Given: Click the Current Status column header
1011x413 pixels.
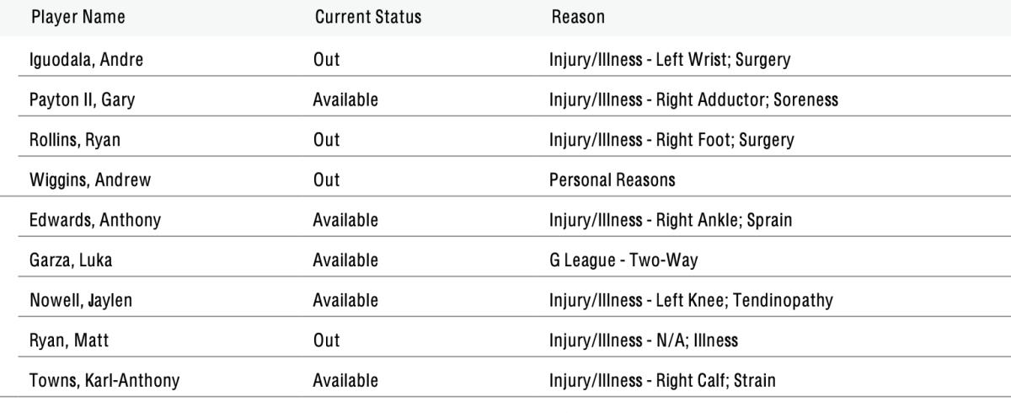Looking at the screenshot, I should point(367,17).
